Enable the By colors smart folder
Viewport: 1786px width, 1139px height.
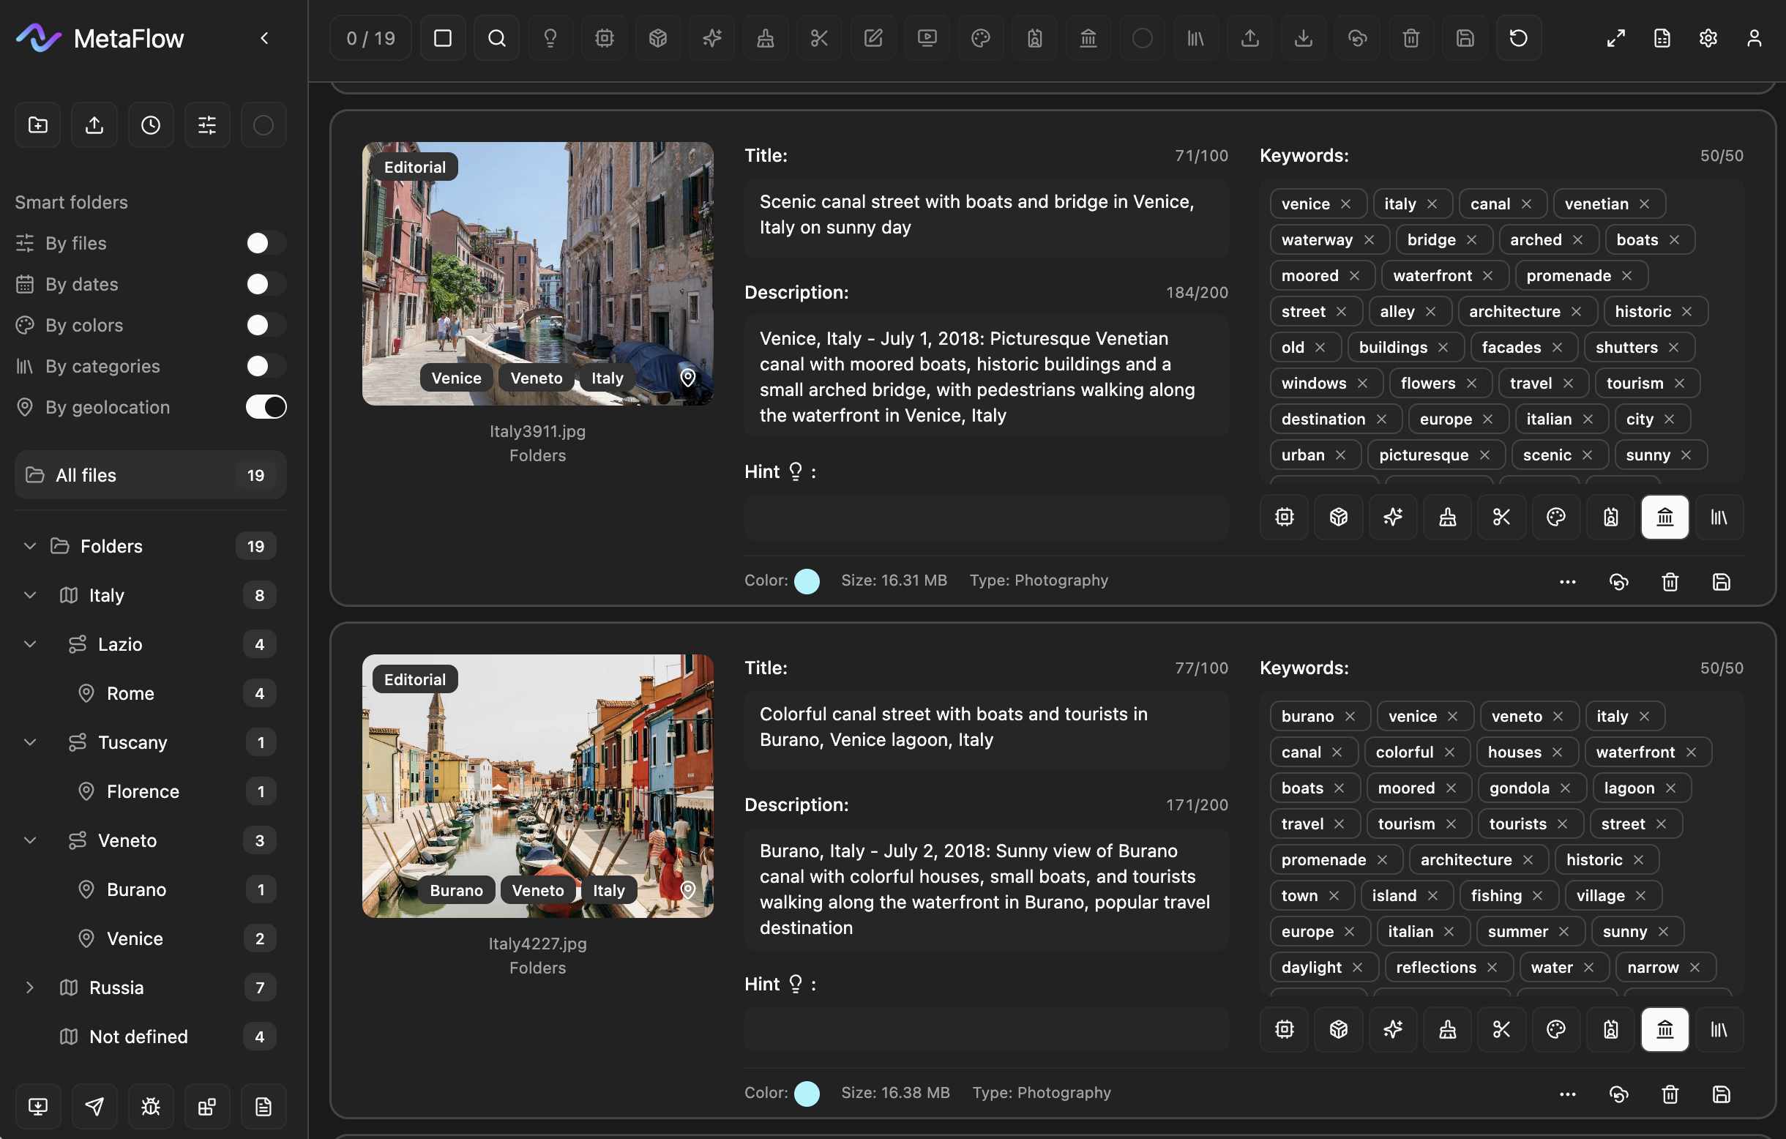[x=266, y=325]
